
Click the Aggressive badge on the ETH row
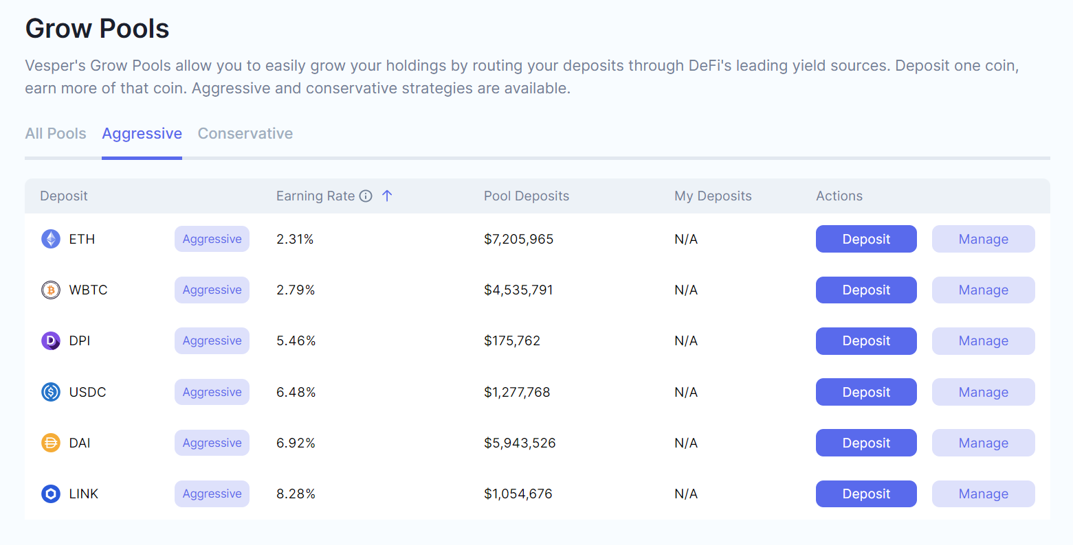pos(212,239)
